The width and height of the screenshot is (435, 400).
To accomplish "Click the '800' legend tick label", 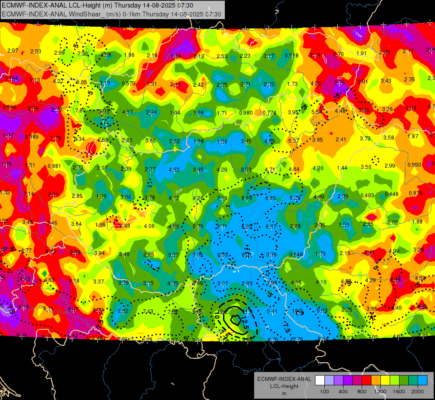I will 362,392.
